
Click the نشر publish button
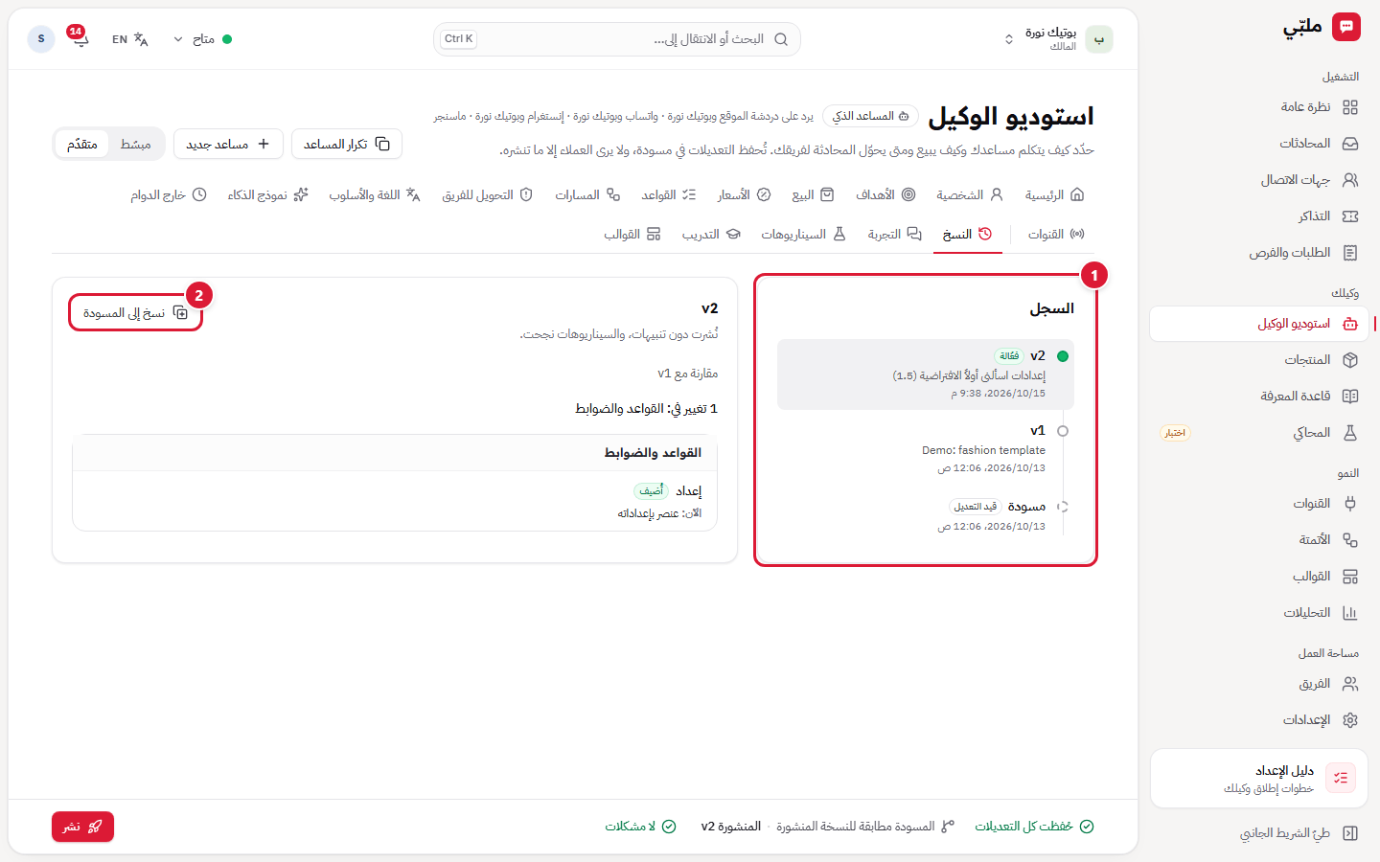coord(82,827)
